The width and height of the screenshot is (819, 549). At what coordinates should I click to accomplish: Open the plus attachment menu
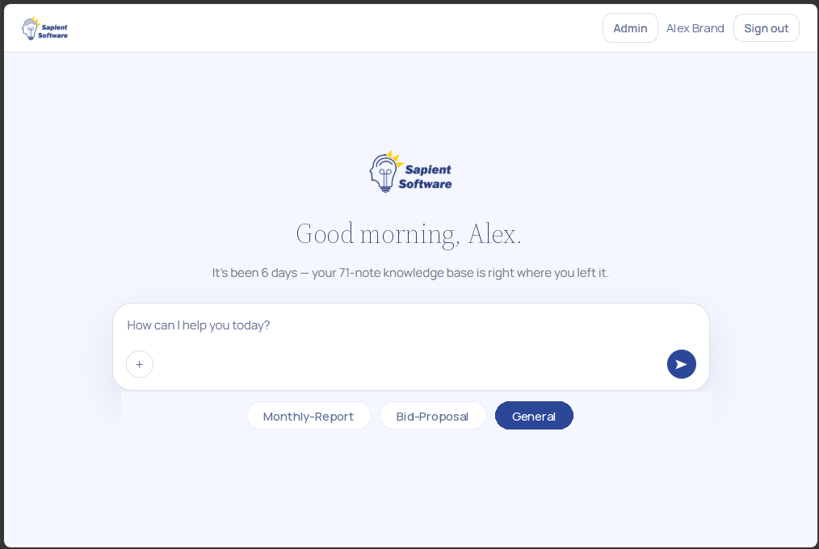tap(140, 364)
